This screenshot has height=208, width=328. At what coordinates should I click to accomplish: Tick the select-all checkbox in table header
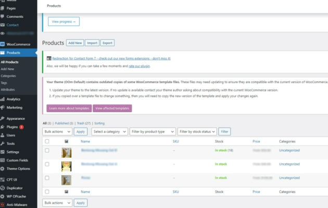click(47, 141)
